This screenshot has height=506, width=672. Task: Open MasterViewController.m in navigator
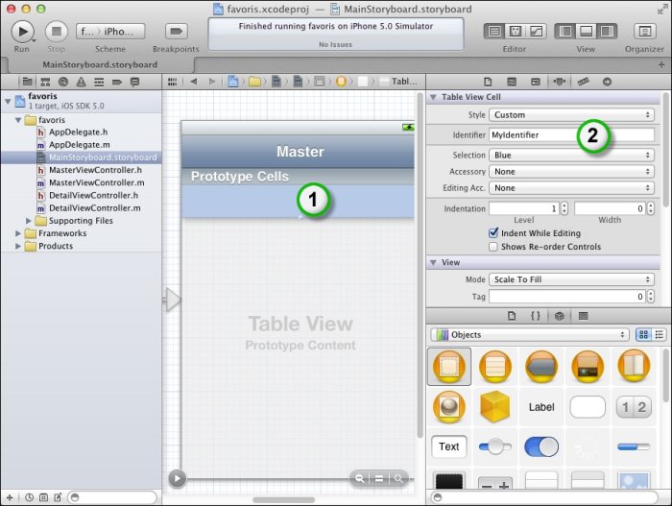pos(96,182)
